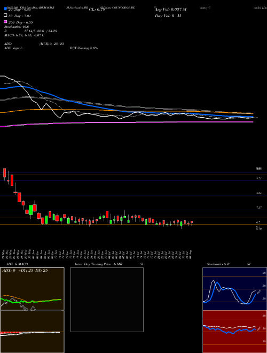Click the 8.71 price axis label
267x353 pixels.
(259, 178)
